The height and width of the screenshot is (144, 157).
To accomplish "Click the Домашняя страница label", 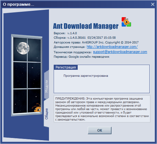I will 69,47.
